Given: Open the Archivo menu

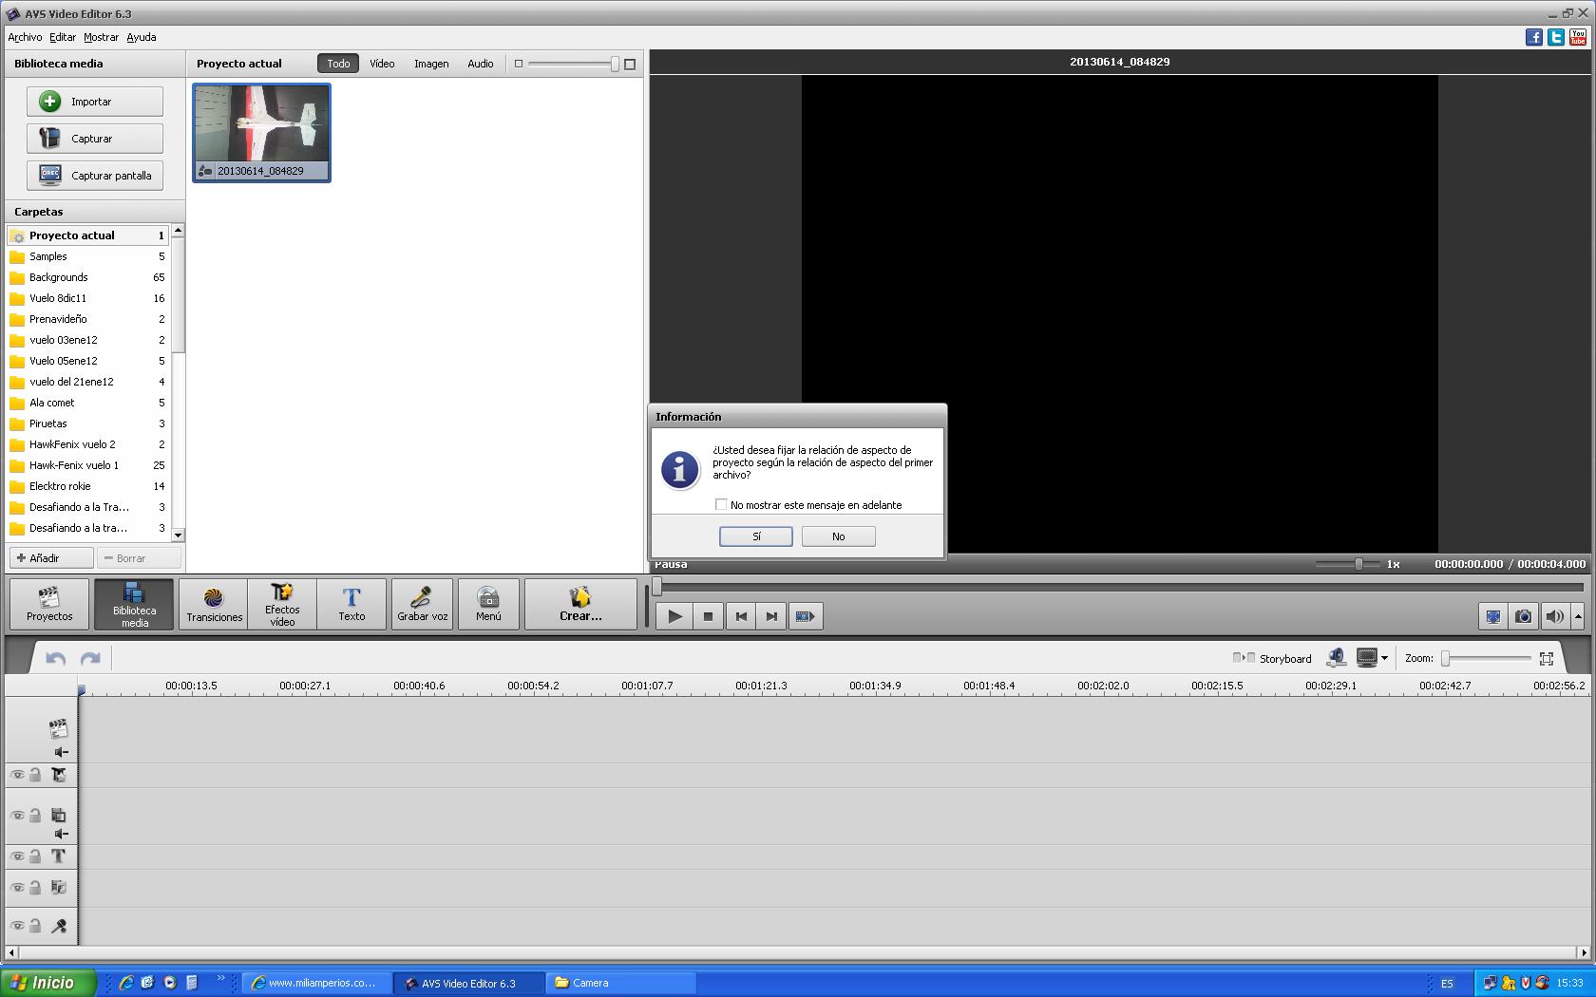Looking at the screenshot, I should [x=25, y=37].
